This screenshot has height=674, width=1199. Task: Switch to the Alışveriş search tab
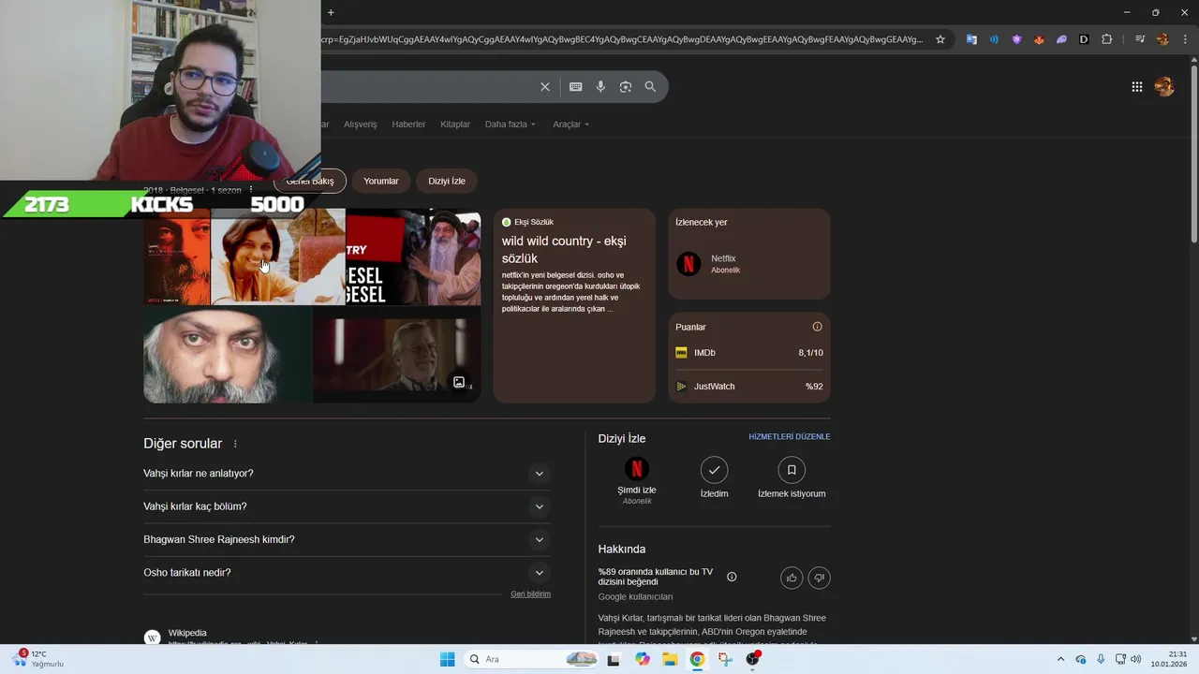click(360, 125)
